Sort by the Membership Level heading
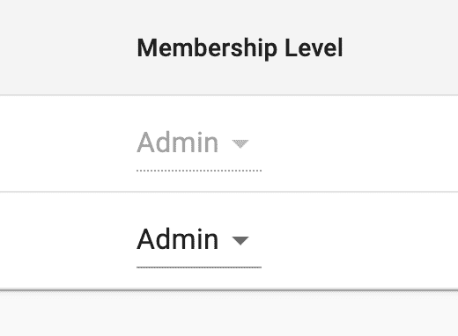 [x=240, y=48]
